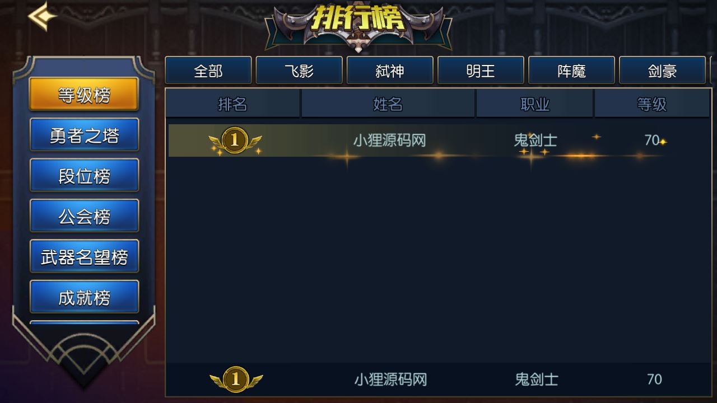Tap my rank medal in bottom bar
The height and width of the screenshot is (403, 717).
coord(236,379)
